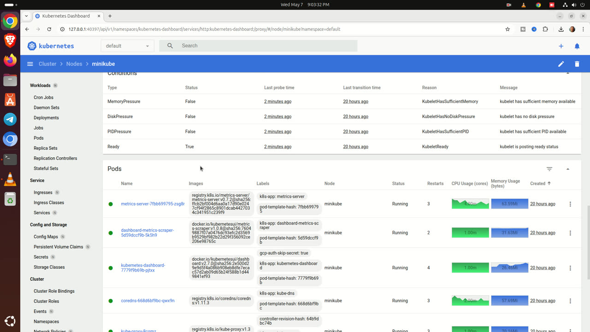This screenshot has height=332, width=590.
Task: Click the search magnifier icon
Action: [x=170, y=46]
